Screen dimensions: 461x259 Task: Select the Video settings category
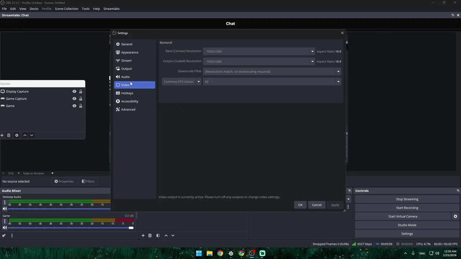134,85
